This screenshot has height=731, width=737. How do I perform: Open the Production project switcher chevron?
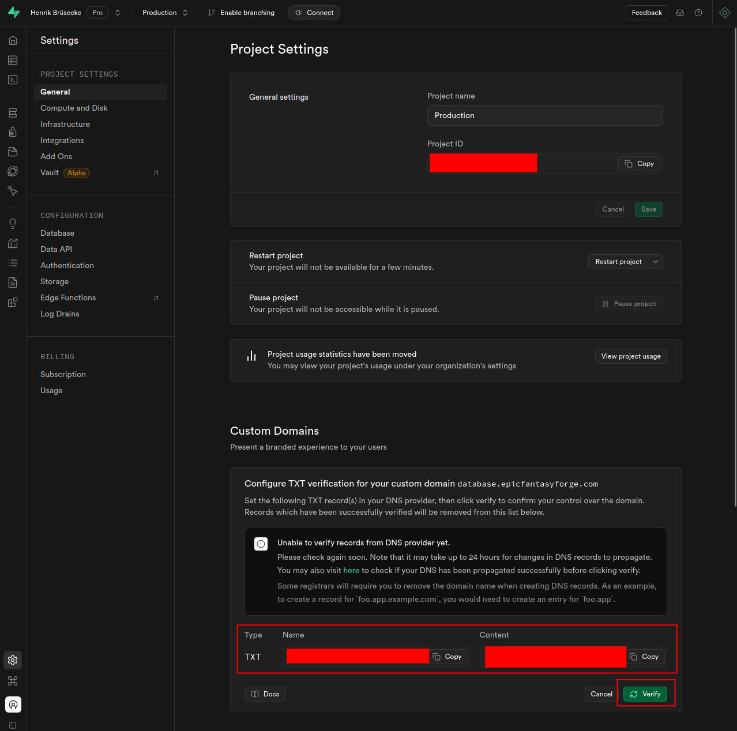[x=185, y=13]
